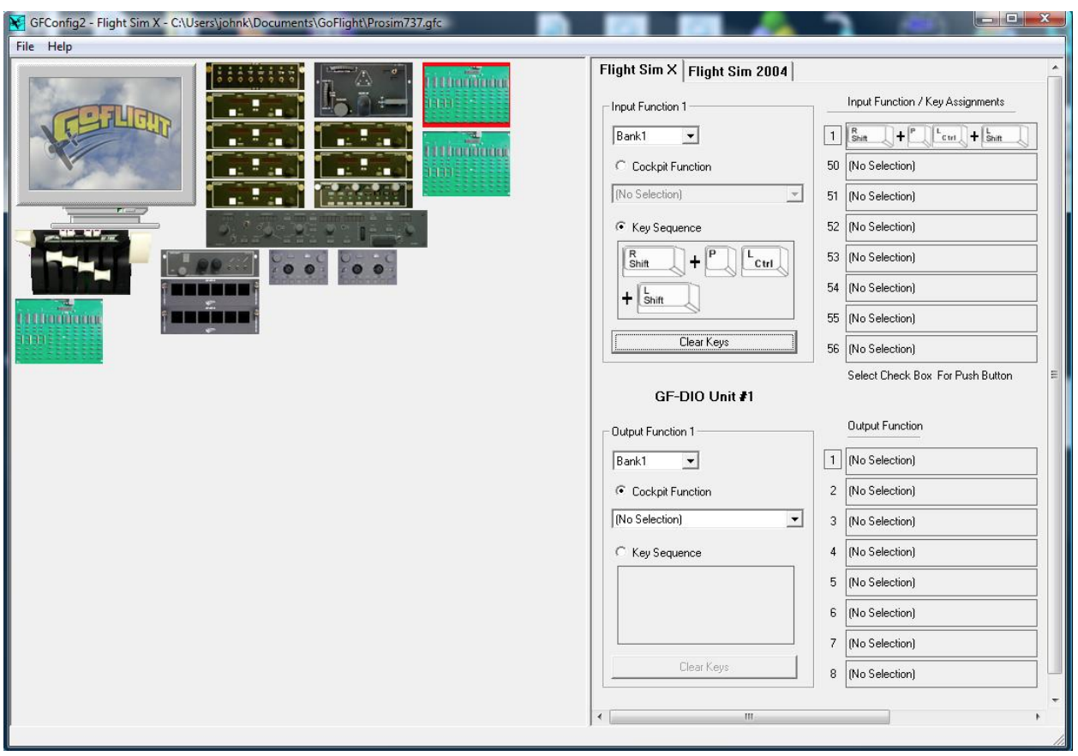The height and width of the screenshot is (756, 1078).
Task: Select the lower six-pushbutton module
Action: coord(211,320)
